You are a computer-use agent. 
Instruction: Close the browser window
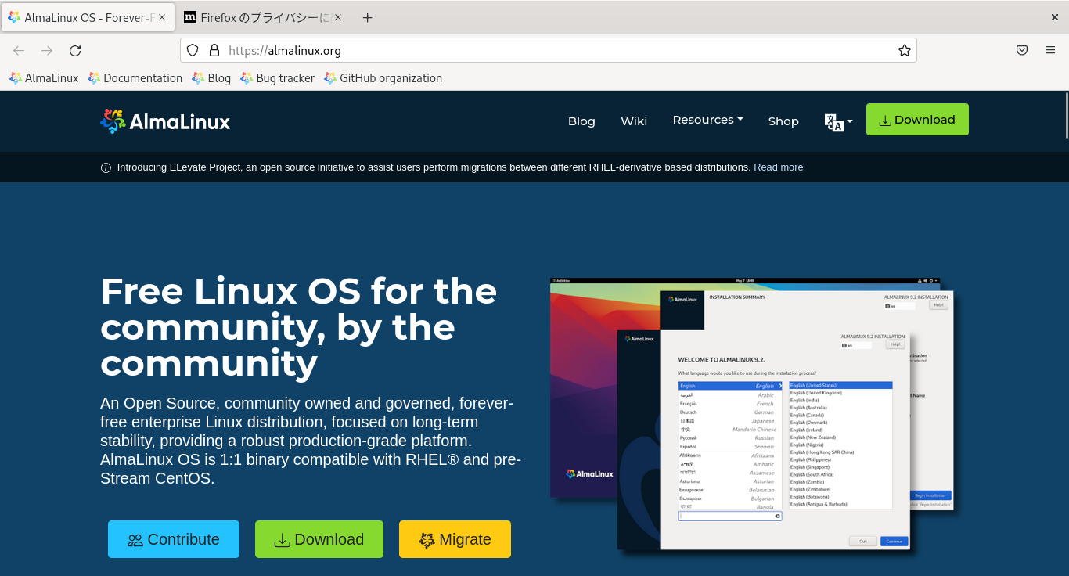(x=1055, y=17)
